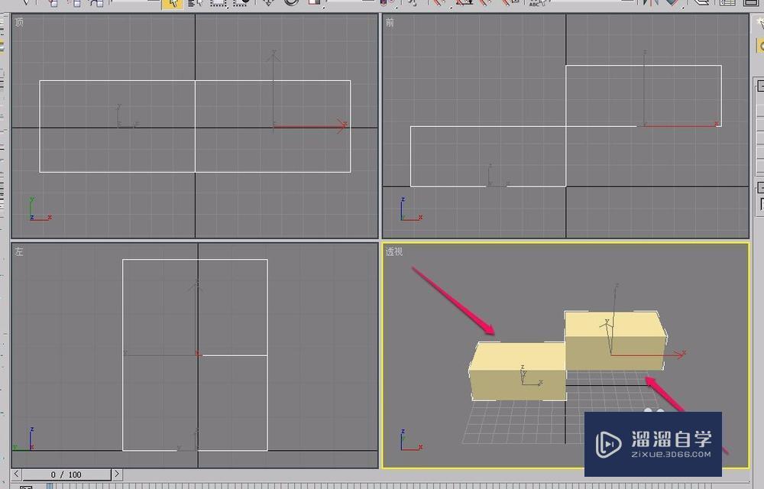Open the 左 (Left) viewport label menu
This screenshot has width=764, height=489.
pos(19,252)
